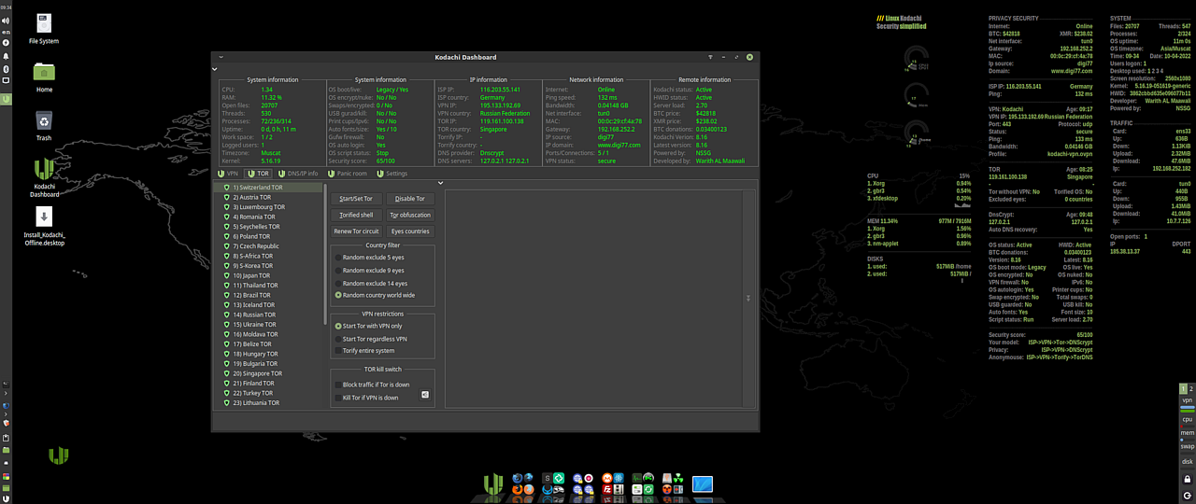Click the green radiation icon in the dock
The height and width of the screenshot is (504, 1196).
pyautogui.click(x=679, y=478)
